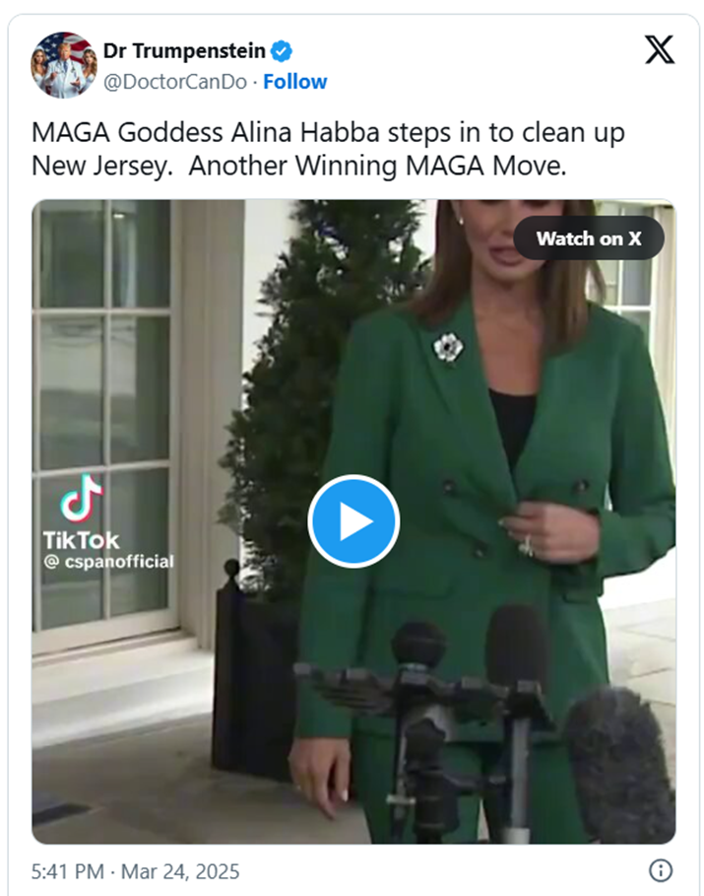
Task: Open the 5:41 PM Mar 24, 2025 timestamp
Action: [135, 871]
